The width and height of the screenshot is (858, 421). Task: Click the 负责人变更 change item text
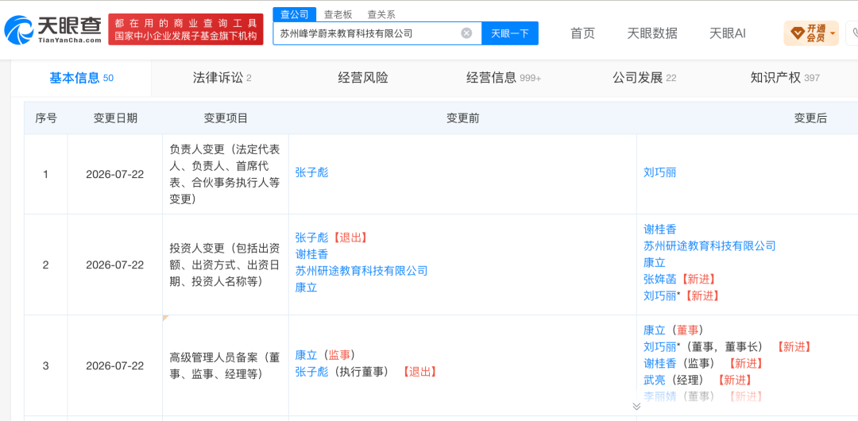click(225, 174)
